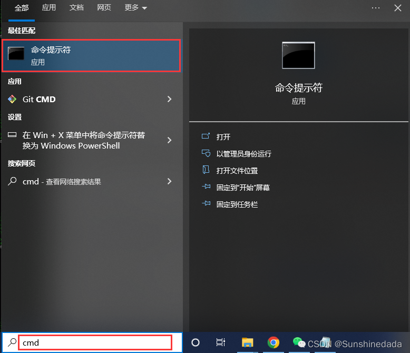Switch to the 全部 tab

[x=22, y=8]
